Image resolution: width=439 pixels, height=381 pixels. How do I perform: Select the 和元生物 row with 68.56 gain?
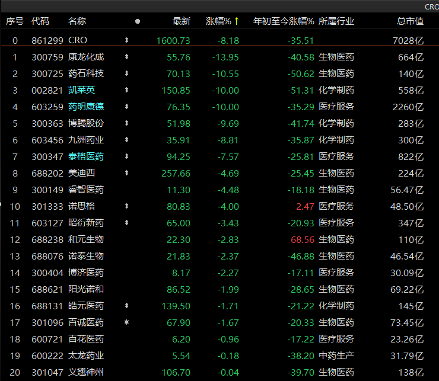(86, 240)
